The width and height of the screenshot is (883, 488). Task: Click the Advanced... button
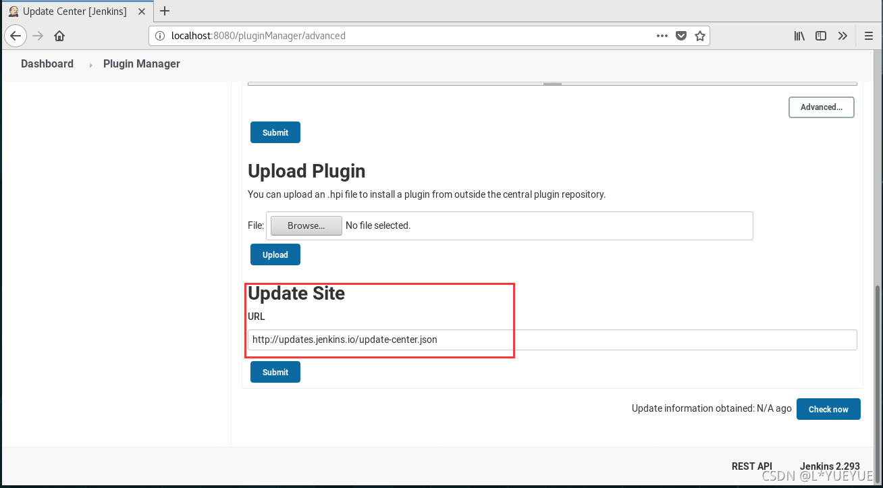pyautogui.click(x=822, y=107)
